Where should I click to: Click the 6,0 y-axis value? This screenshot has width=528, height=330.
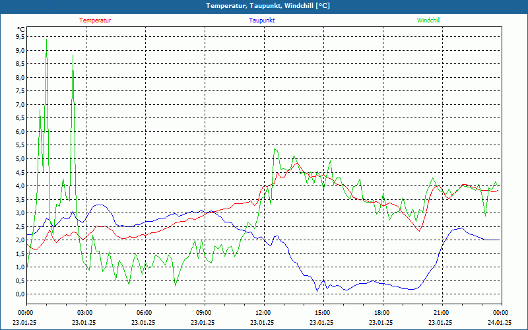(20, 131)
